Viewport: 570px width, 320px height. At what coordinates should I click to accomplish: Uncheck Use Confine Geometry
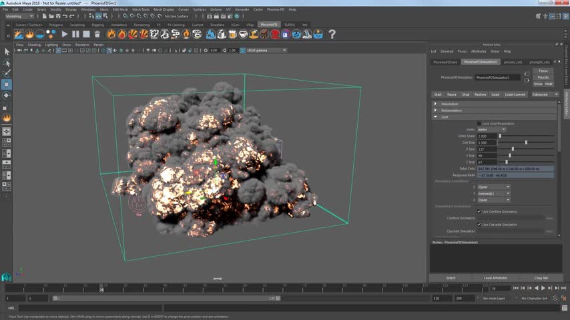click(x=479, y=211)
